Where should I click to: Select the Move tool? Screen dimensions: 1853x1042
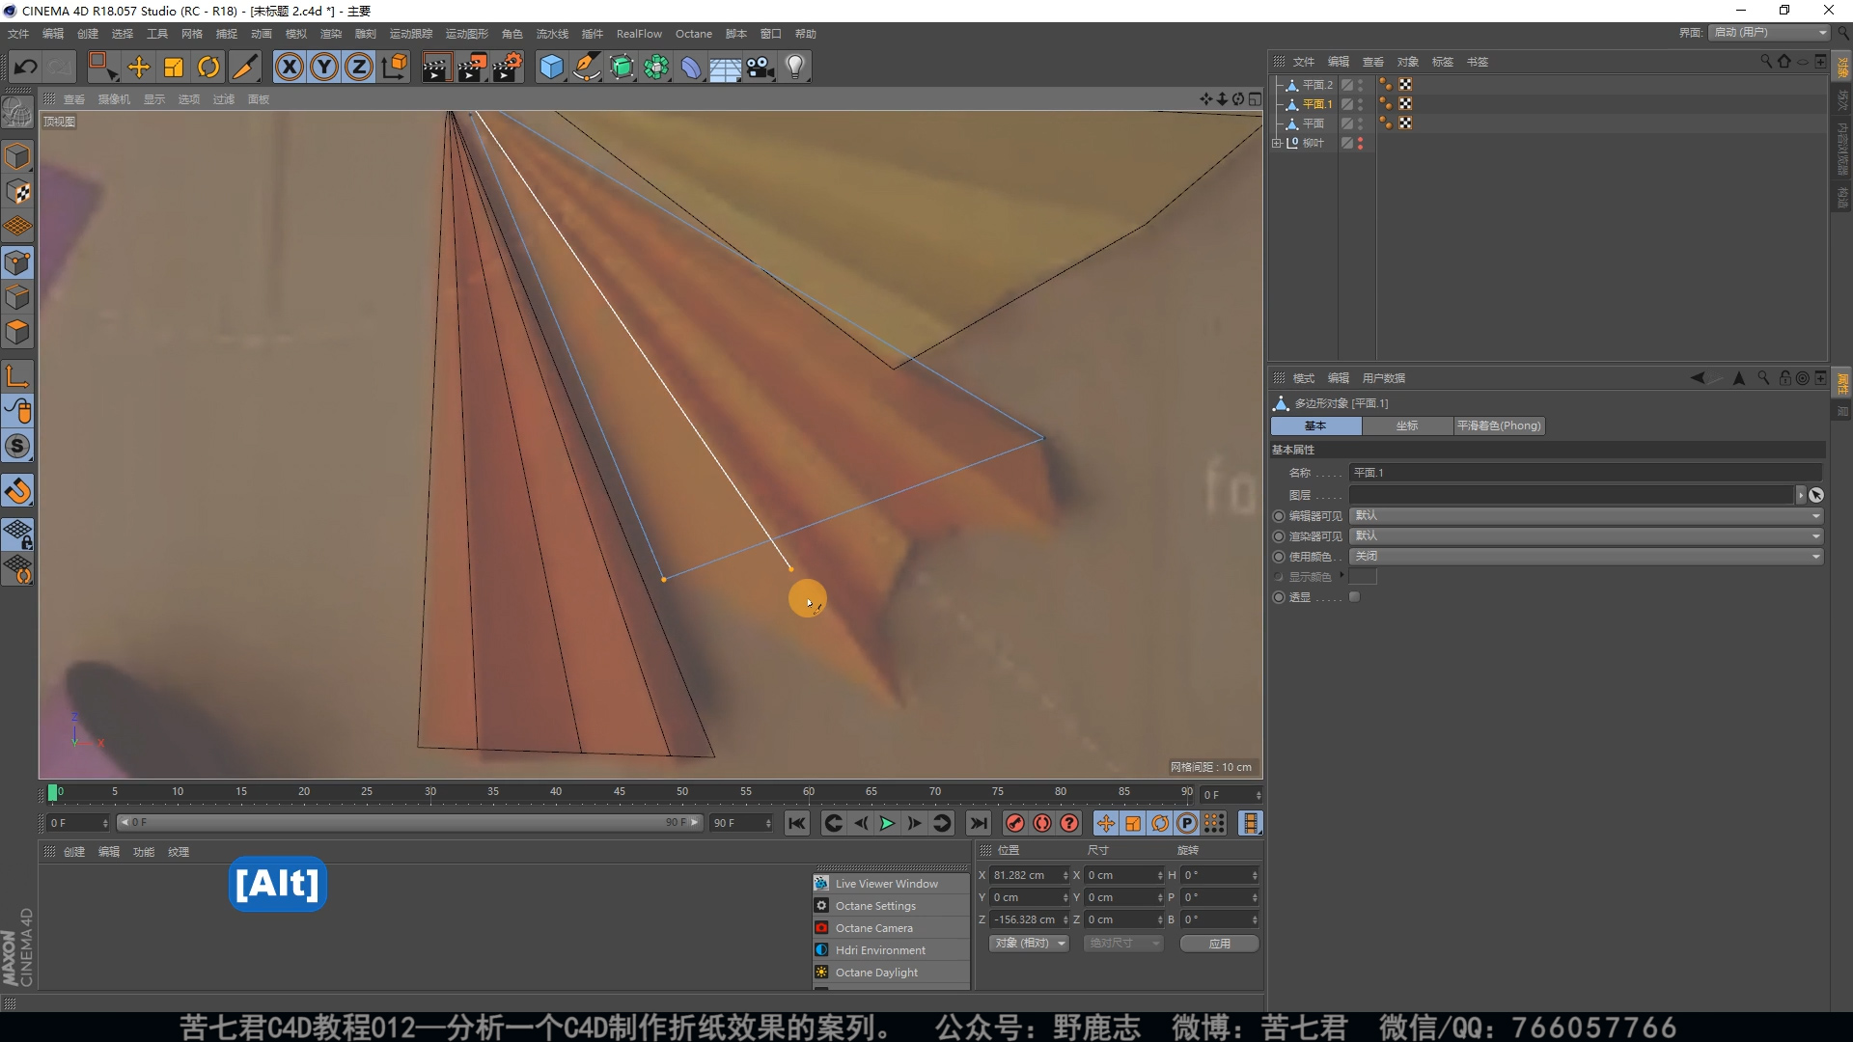139,67
